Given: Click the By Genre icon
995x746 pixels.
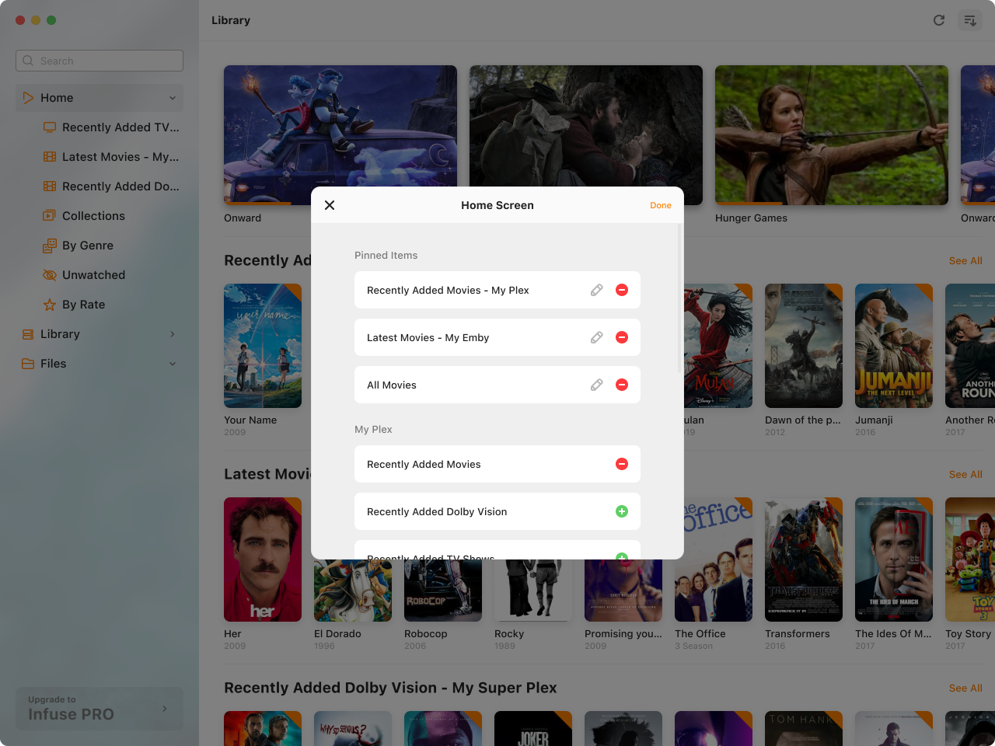Looking at the screenshot, I should pyautogui.click(x=50, y=246).
